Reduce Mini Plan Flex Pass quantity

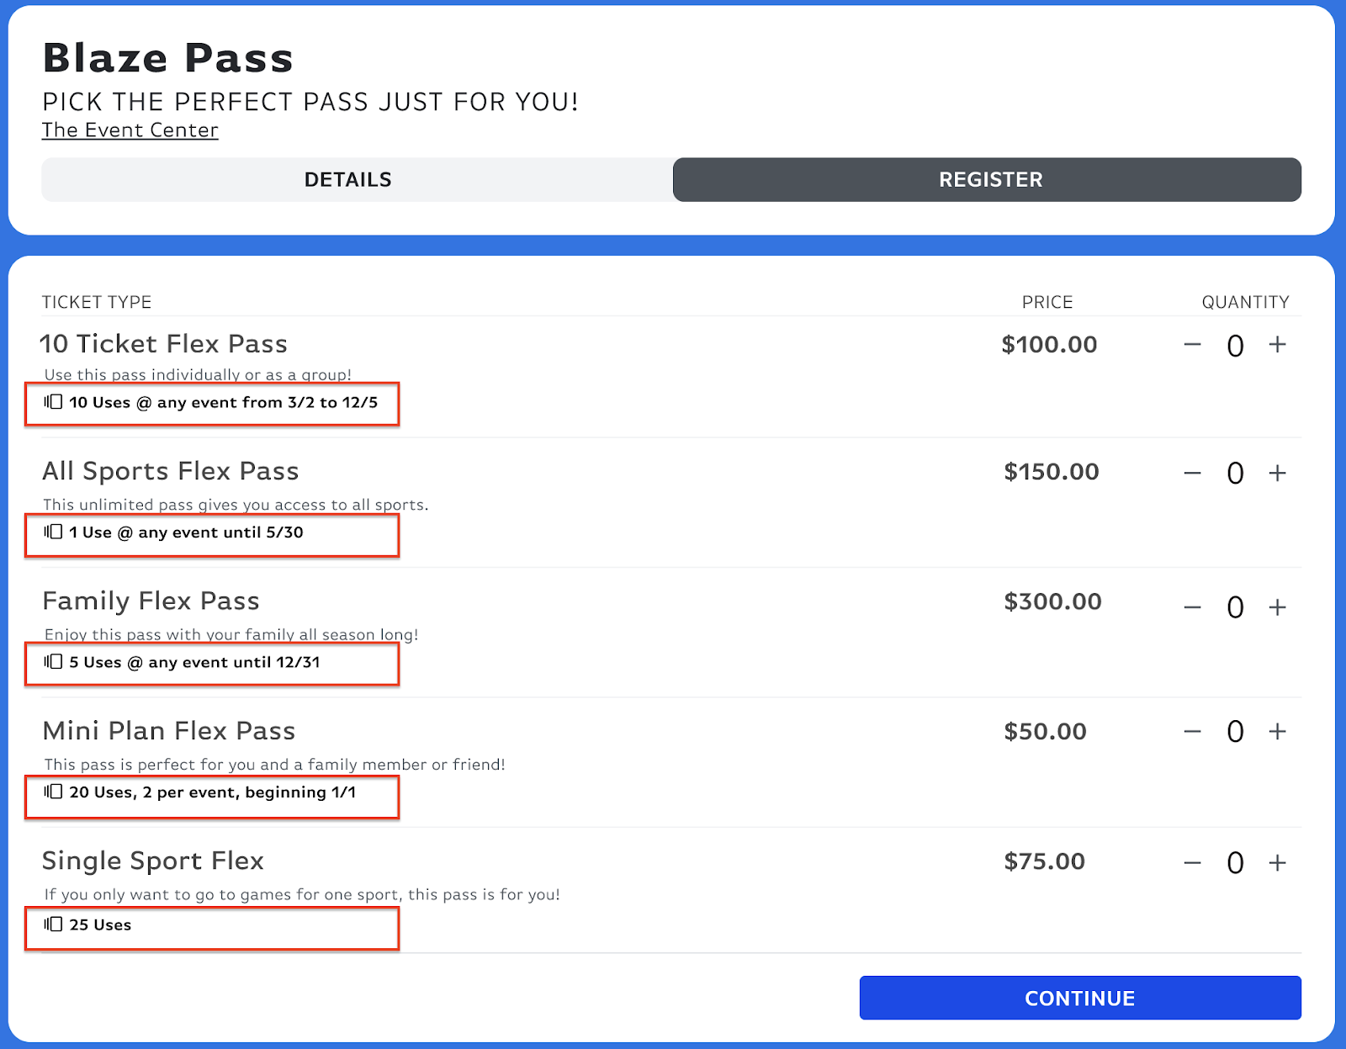point(1192,732)
